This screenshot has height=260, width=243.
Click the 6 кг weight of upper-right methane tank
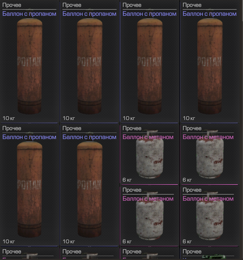click(187, 180)
